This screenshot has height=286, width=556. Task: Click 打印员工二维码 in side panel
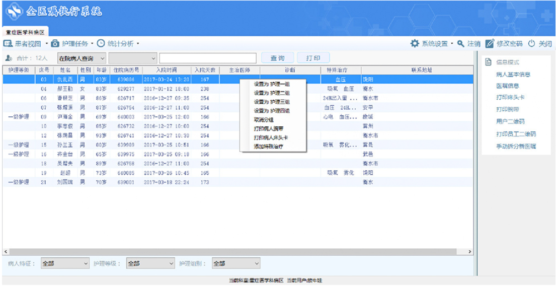[516, 134]
